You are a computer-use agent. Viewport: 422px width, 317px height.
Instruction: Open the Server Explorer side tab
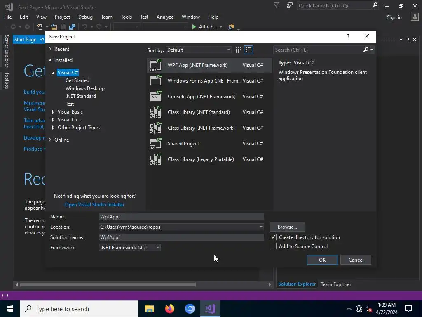(7, 51)
